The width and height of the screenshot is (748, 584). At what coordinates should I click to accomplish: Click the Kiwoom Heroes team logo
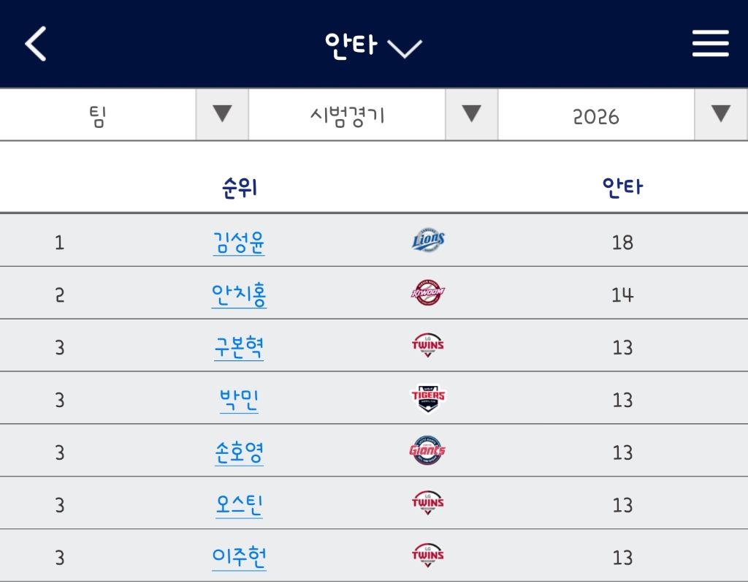pos(428,292)
